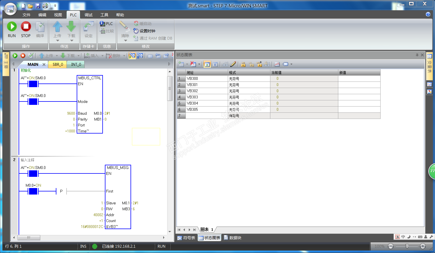Click the 编译 compile icon in ribbon
The height and width of the screenshot is (253, 435).
[40, 27]
